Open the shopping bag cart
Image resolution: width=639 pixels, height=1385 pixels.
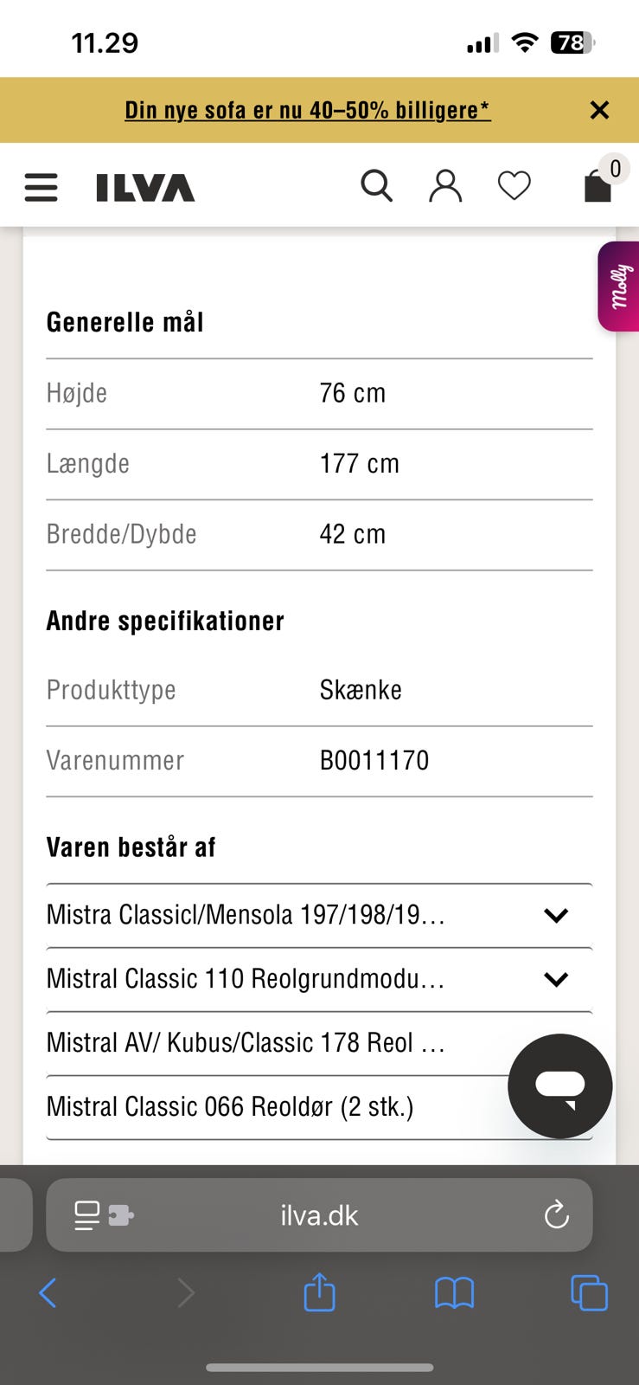click(598, 184)
